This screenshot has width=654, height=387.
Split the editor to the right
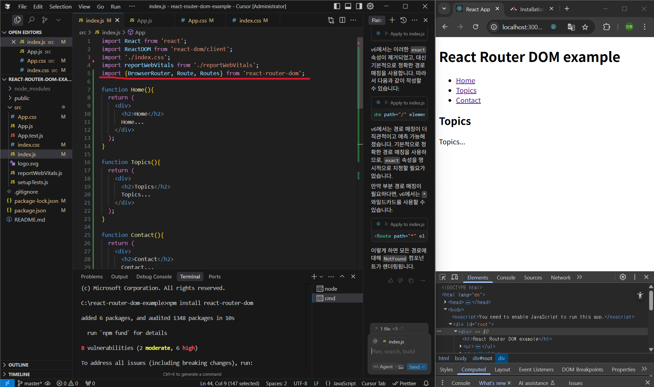(x=343, y=20)
